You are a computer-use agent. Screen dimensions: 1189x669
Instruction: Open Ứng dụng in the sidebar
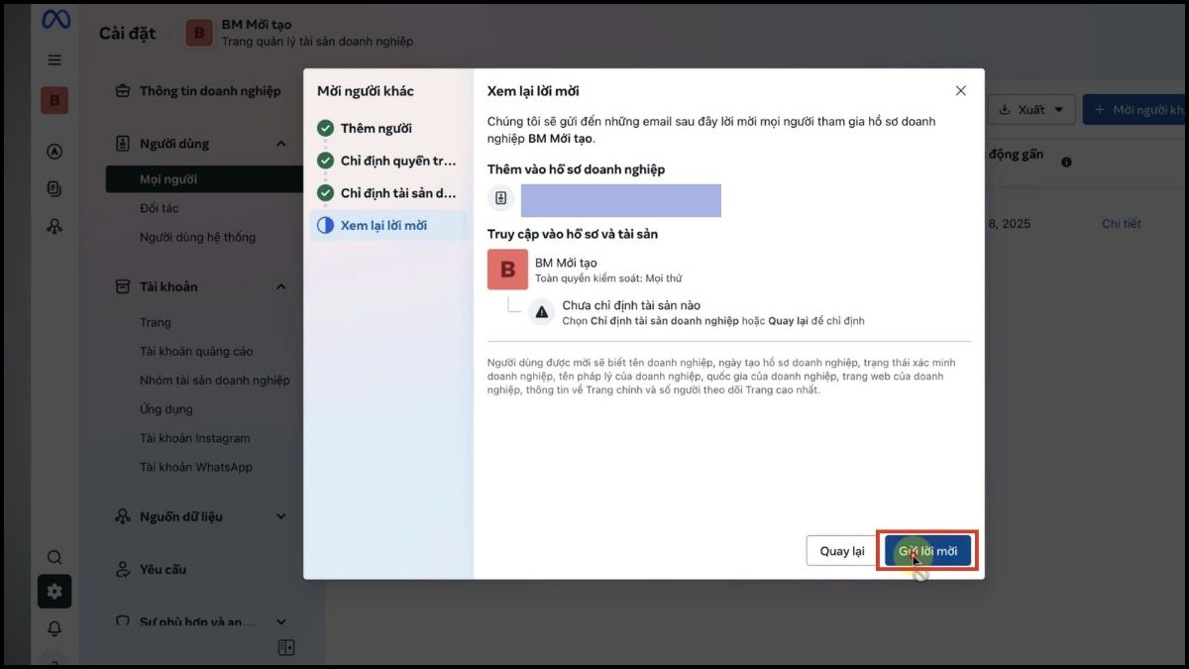(x=166, y=409)
